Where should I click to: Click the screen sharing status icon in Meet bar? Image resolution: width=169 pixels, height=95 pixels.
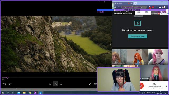coord(155,84)
